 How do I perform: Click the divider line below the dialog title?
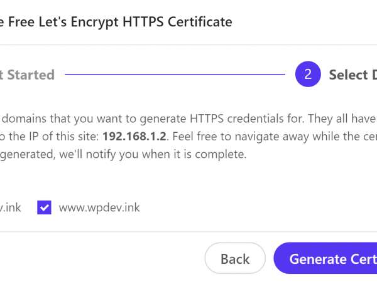point(188,44)
